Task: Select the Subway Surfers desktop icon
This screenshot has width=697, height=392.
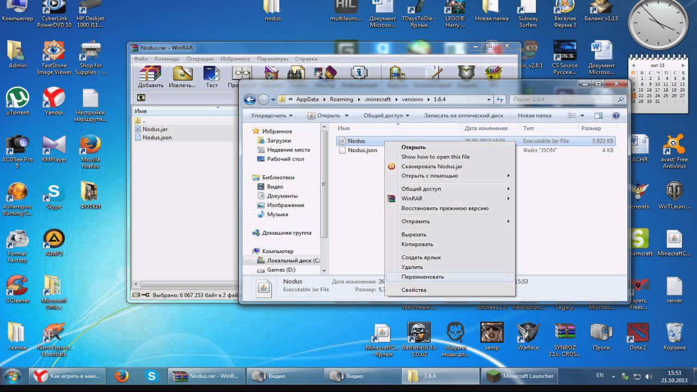Action: [528, 14]
